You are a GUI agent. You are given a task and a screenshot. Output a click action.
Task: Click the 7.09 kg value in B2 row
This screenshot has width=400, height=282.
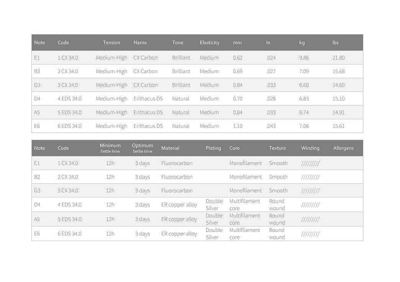tap(304, 71)
